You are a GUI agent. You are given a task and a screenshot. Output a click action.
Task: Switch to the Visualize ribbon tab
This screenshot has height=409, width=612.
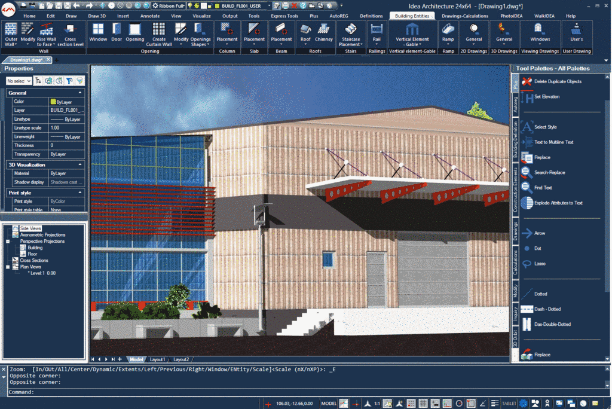click(x=201, y=16)
